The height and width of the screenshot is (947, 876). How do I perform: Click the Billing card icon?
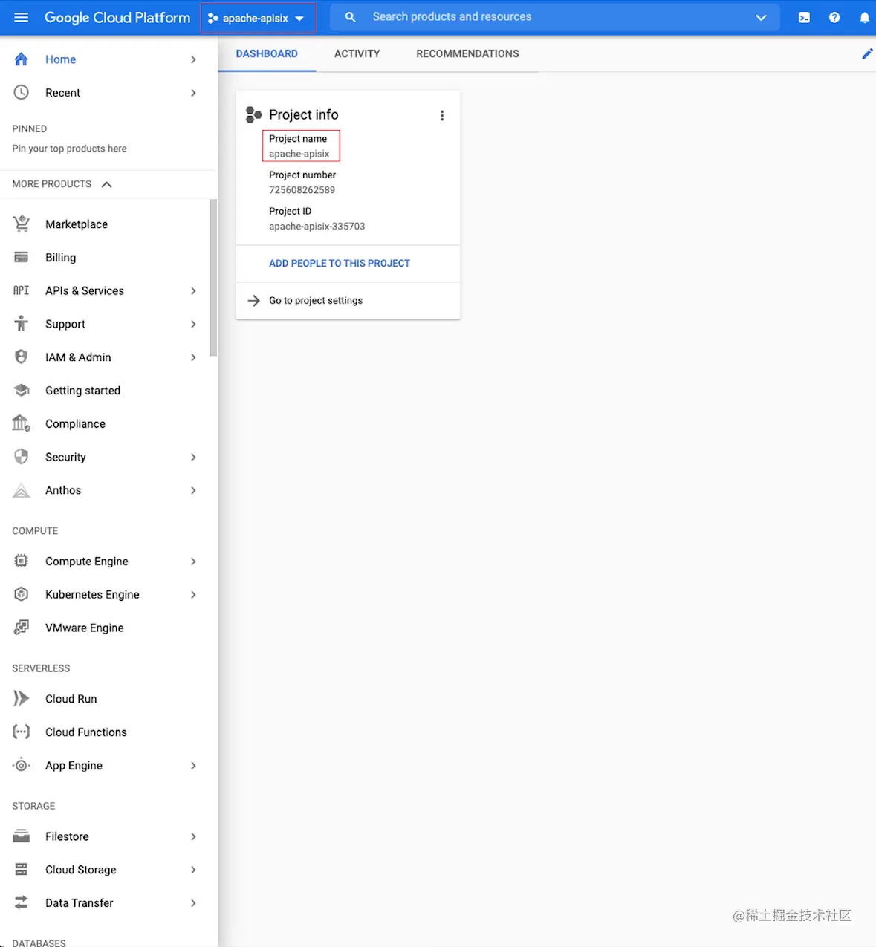22,257
